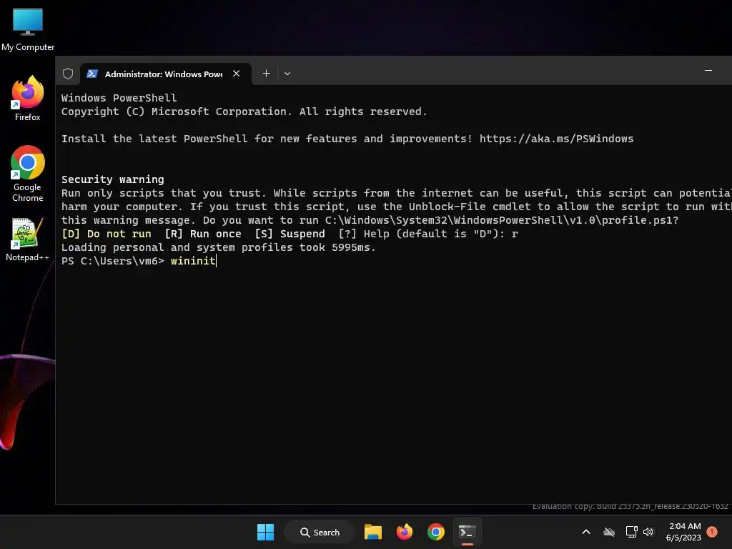Open network status tray icon

(631, 532)
